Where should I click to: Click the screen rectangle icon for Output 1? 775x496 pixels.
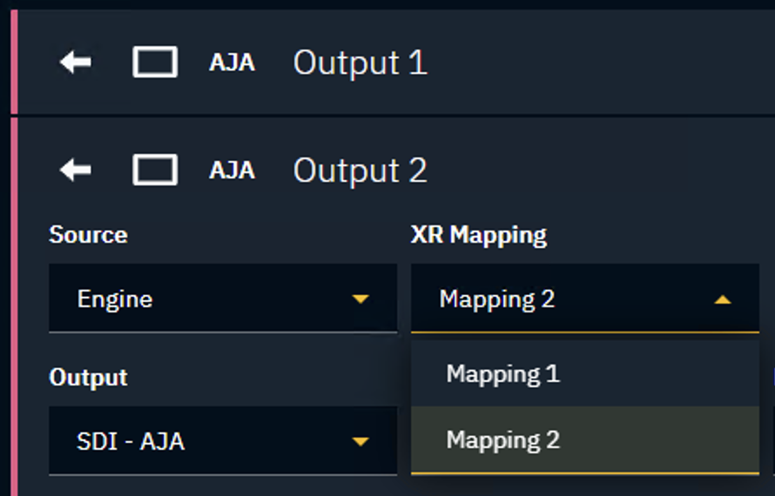(155, 63)
